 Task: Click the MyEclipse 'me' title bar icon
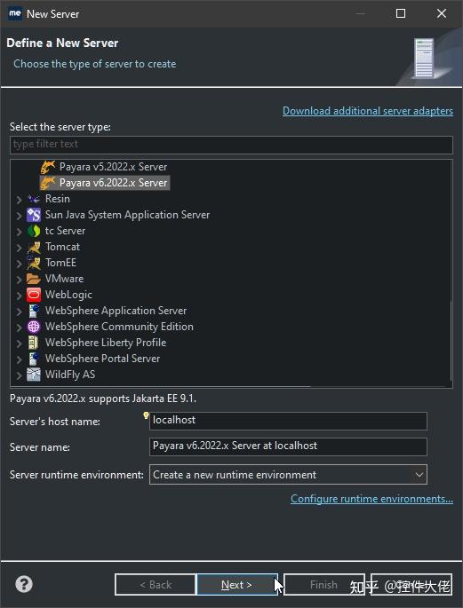pyautogui.click(x=15, y=13)
